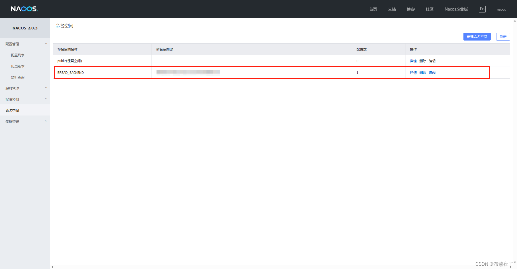
Task: View 详情 for the public namespace
Action: [413, 61]
